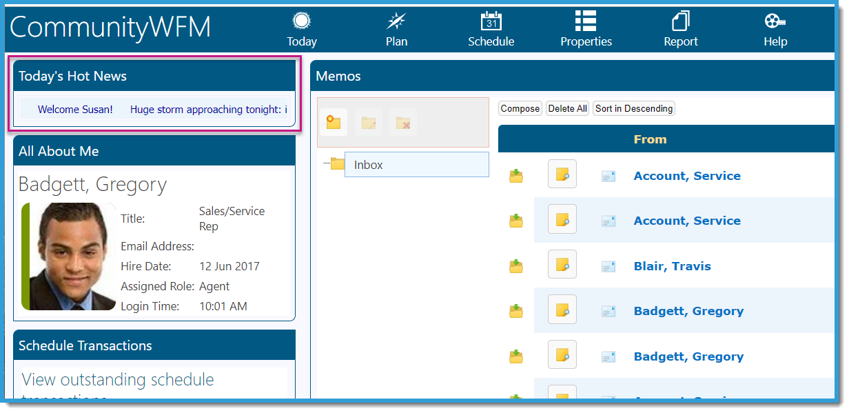
Task: Click the edit folder icon
Action: (369, 122)
